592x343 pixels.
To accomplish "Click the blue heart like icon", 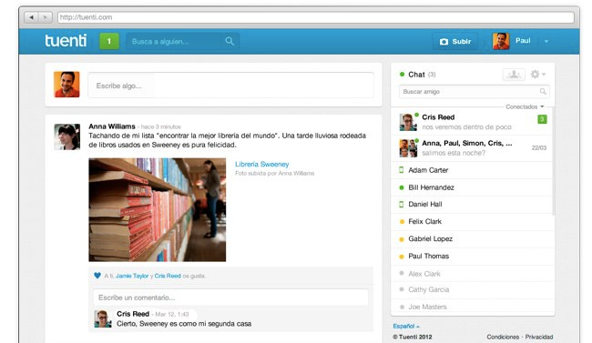I will [x=97, y=276].
